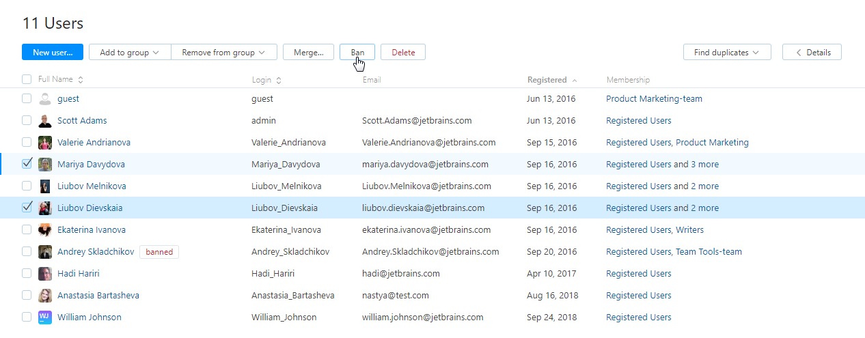865x338 pixels.
Task: Open the Add to group dropdown
Action: tap(129, 53)
